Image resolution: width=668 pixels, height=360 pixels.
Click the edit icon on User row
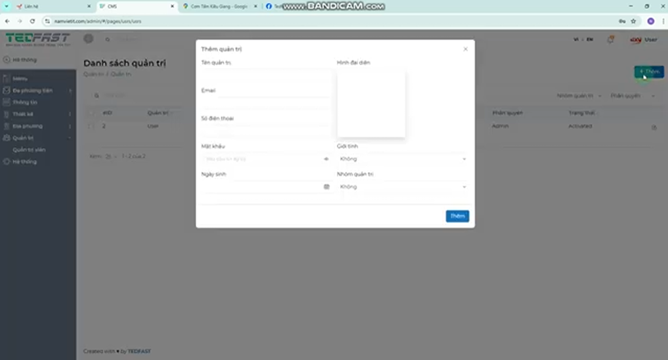click(654, 128)
